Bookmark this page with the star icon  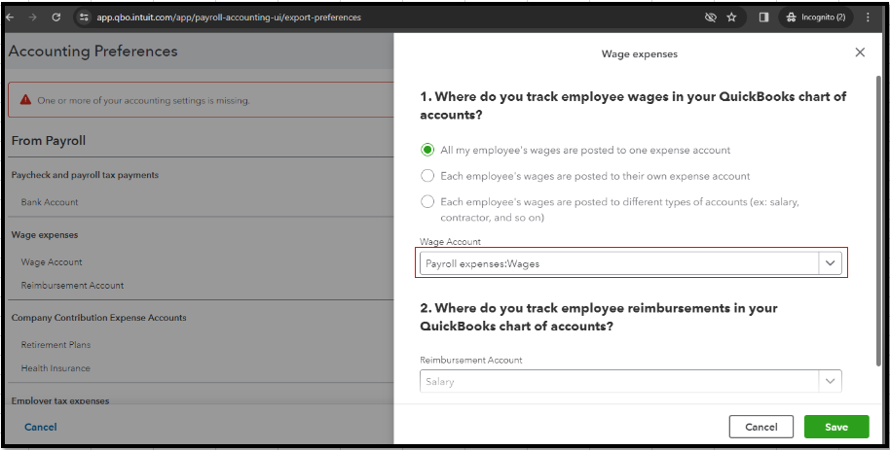click(x=731, y=17)
